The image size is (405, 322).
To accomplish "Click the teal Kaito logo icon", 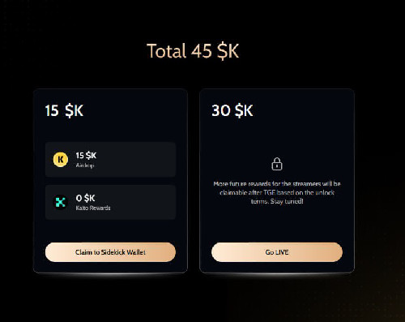I will click(61, 202).
